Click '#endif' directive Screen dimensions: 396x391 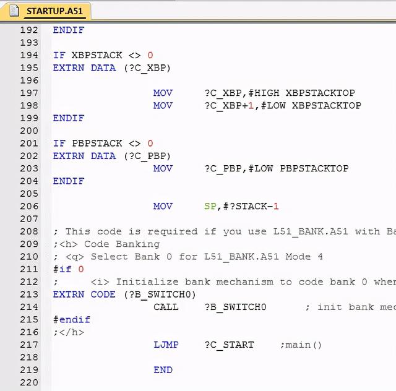pyautogui.click(x=72, y=319)
